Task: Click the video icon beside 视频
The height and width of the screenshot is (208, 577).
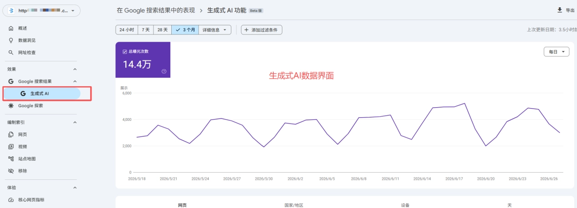Action: (x=11, y=147)
